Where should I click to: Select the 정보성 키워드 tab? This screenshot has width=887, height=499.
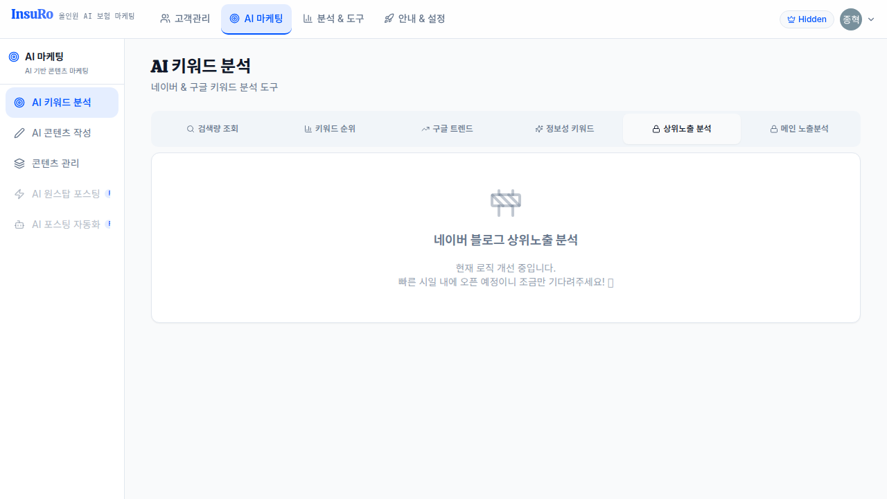pos(564,129)
